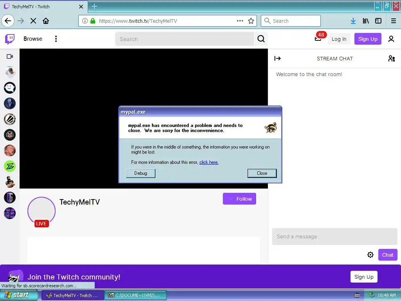Screen dimensions: 401x301
Task: Click Browse in Twitch navigation
Action: click(33, 39)
